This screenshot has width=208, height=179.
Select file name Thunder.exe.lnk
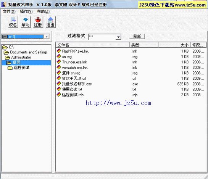[x=74, y=62]
